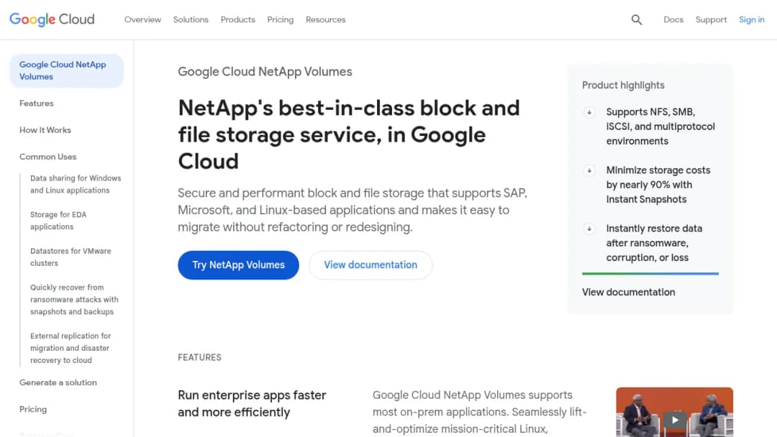Click the Try NetApp Volumes button
The width and height of the screenshot is (777, 437).
pyautogui.click(x=238, y=265)
